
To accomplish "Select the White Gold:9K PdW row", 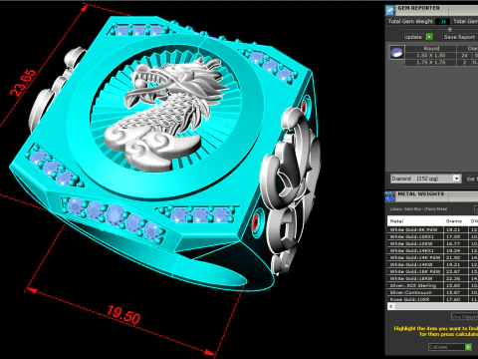I will [x=432, y=229].
